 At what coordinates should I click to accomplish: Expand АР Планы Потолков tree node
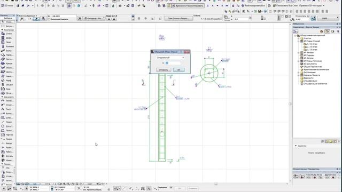(299, 61)
